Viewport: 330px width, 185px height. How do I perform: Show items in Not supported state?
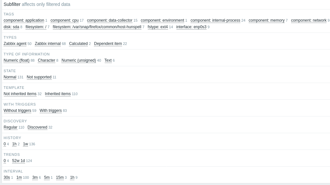39,77
